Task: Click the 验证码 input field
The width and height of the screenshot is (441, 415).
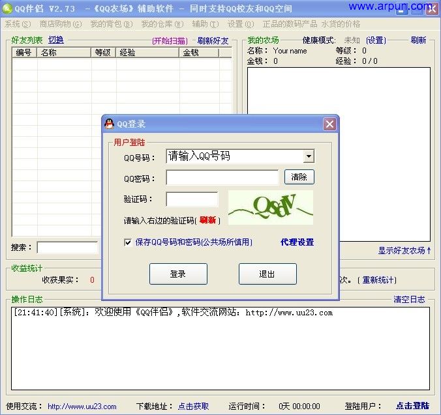Action: coord(192,199)
